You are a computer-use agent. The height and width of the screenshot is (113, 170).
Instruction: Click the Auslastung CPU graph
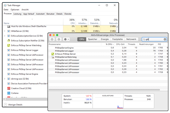(x=108, y=101)
